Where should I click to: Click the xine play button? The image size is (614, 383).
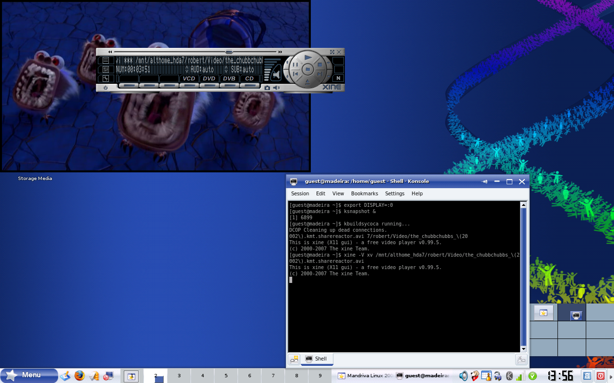[308, 58]
